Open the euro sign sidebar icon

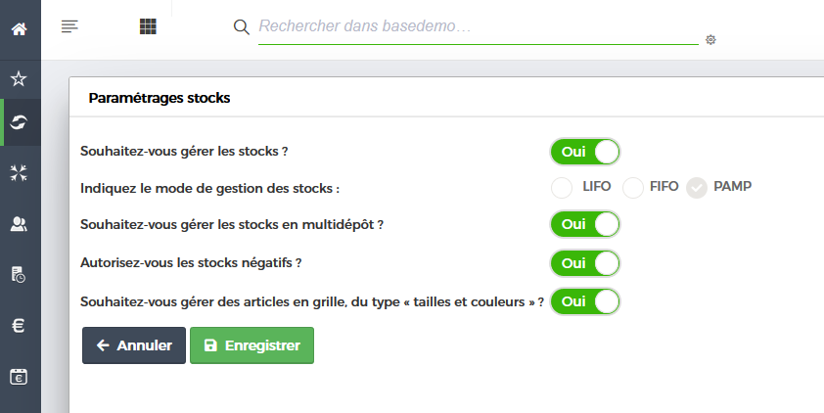tap(19, 326)
